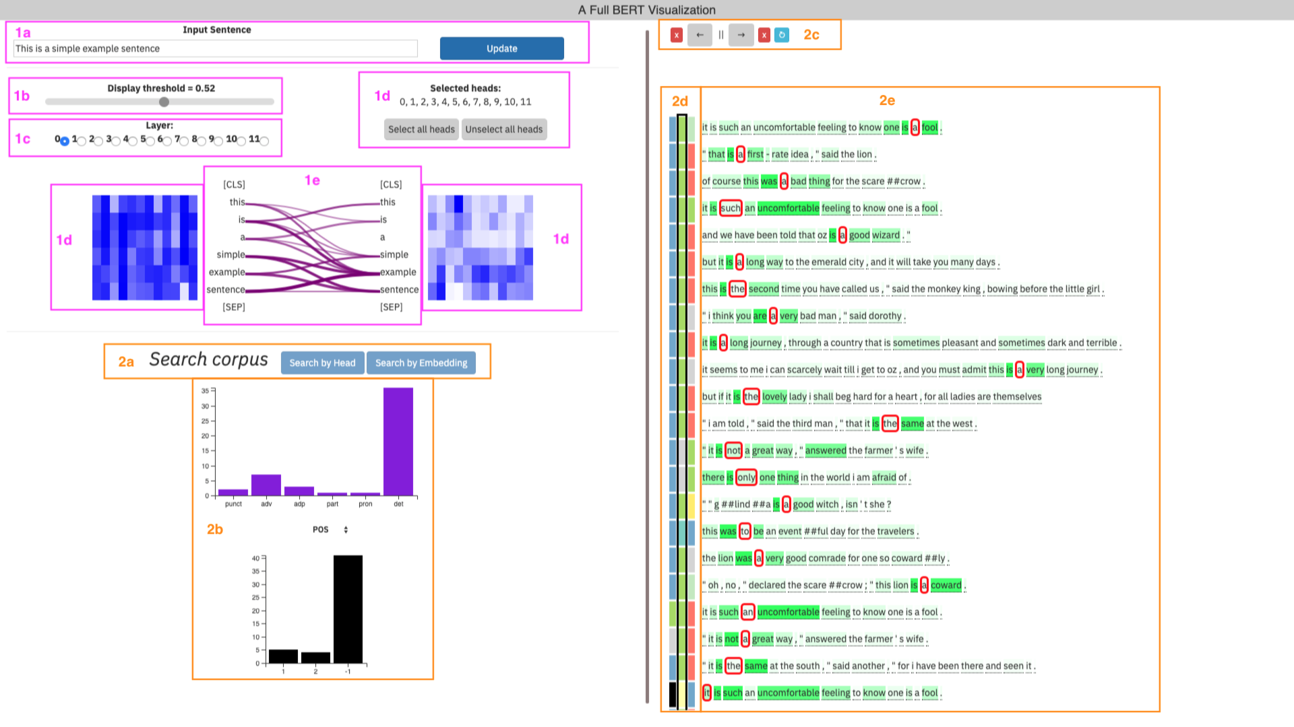Screen dimensions: 1294x727
Task: Click the left blue attention heatmap
Action: pyautogui.click(x=145, y=248)
